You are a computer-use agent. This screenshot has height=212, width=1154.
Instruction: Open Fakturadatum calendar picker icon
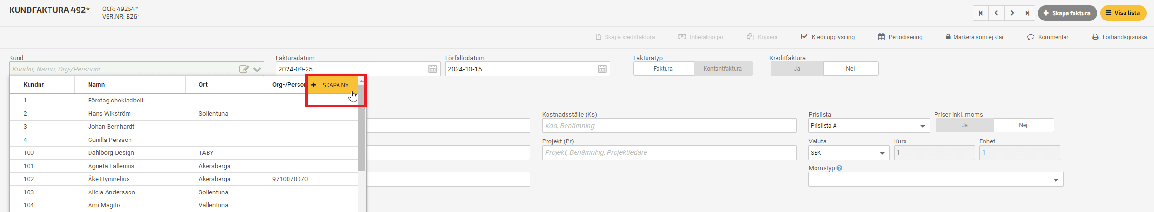pyautogui.click(x=432, y=69)
